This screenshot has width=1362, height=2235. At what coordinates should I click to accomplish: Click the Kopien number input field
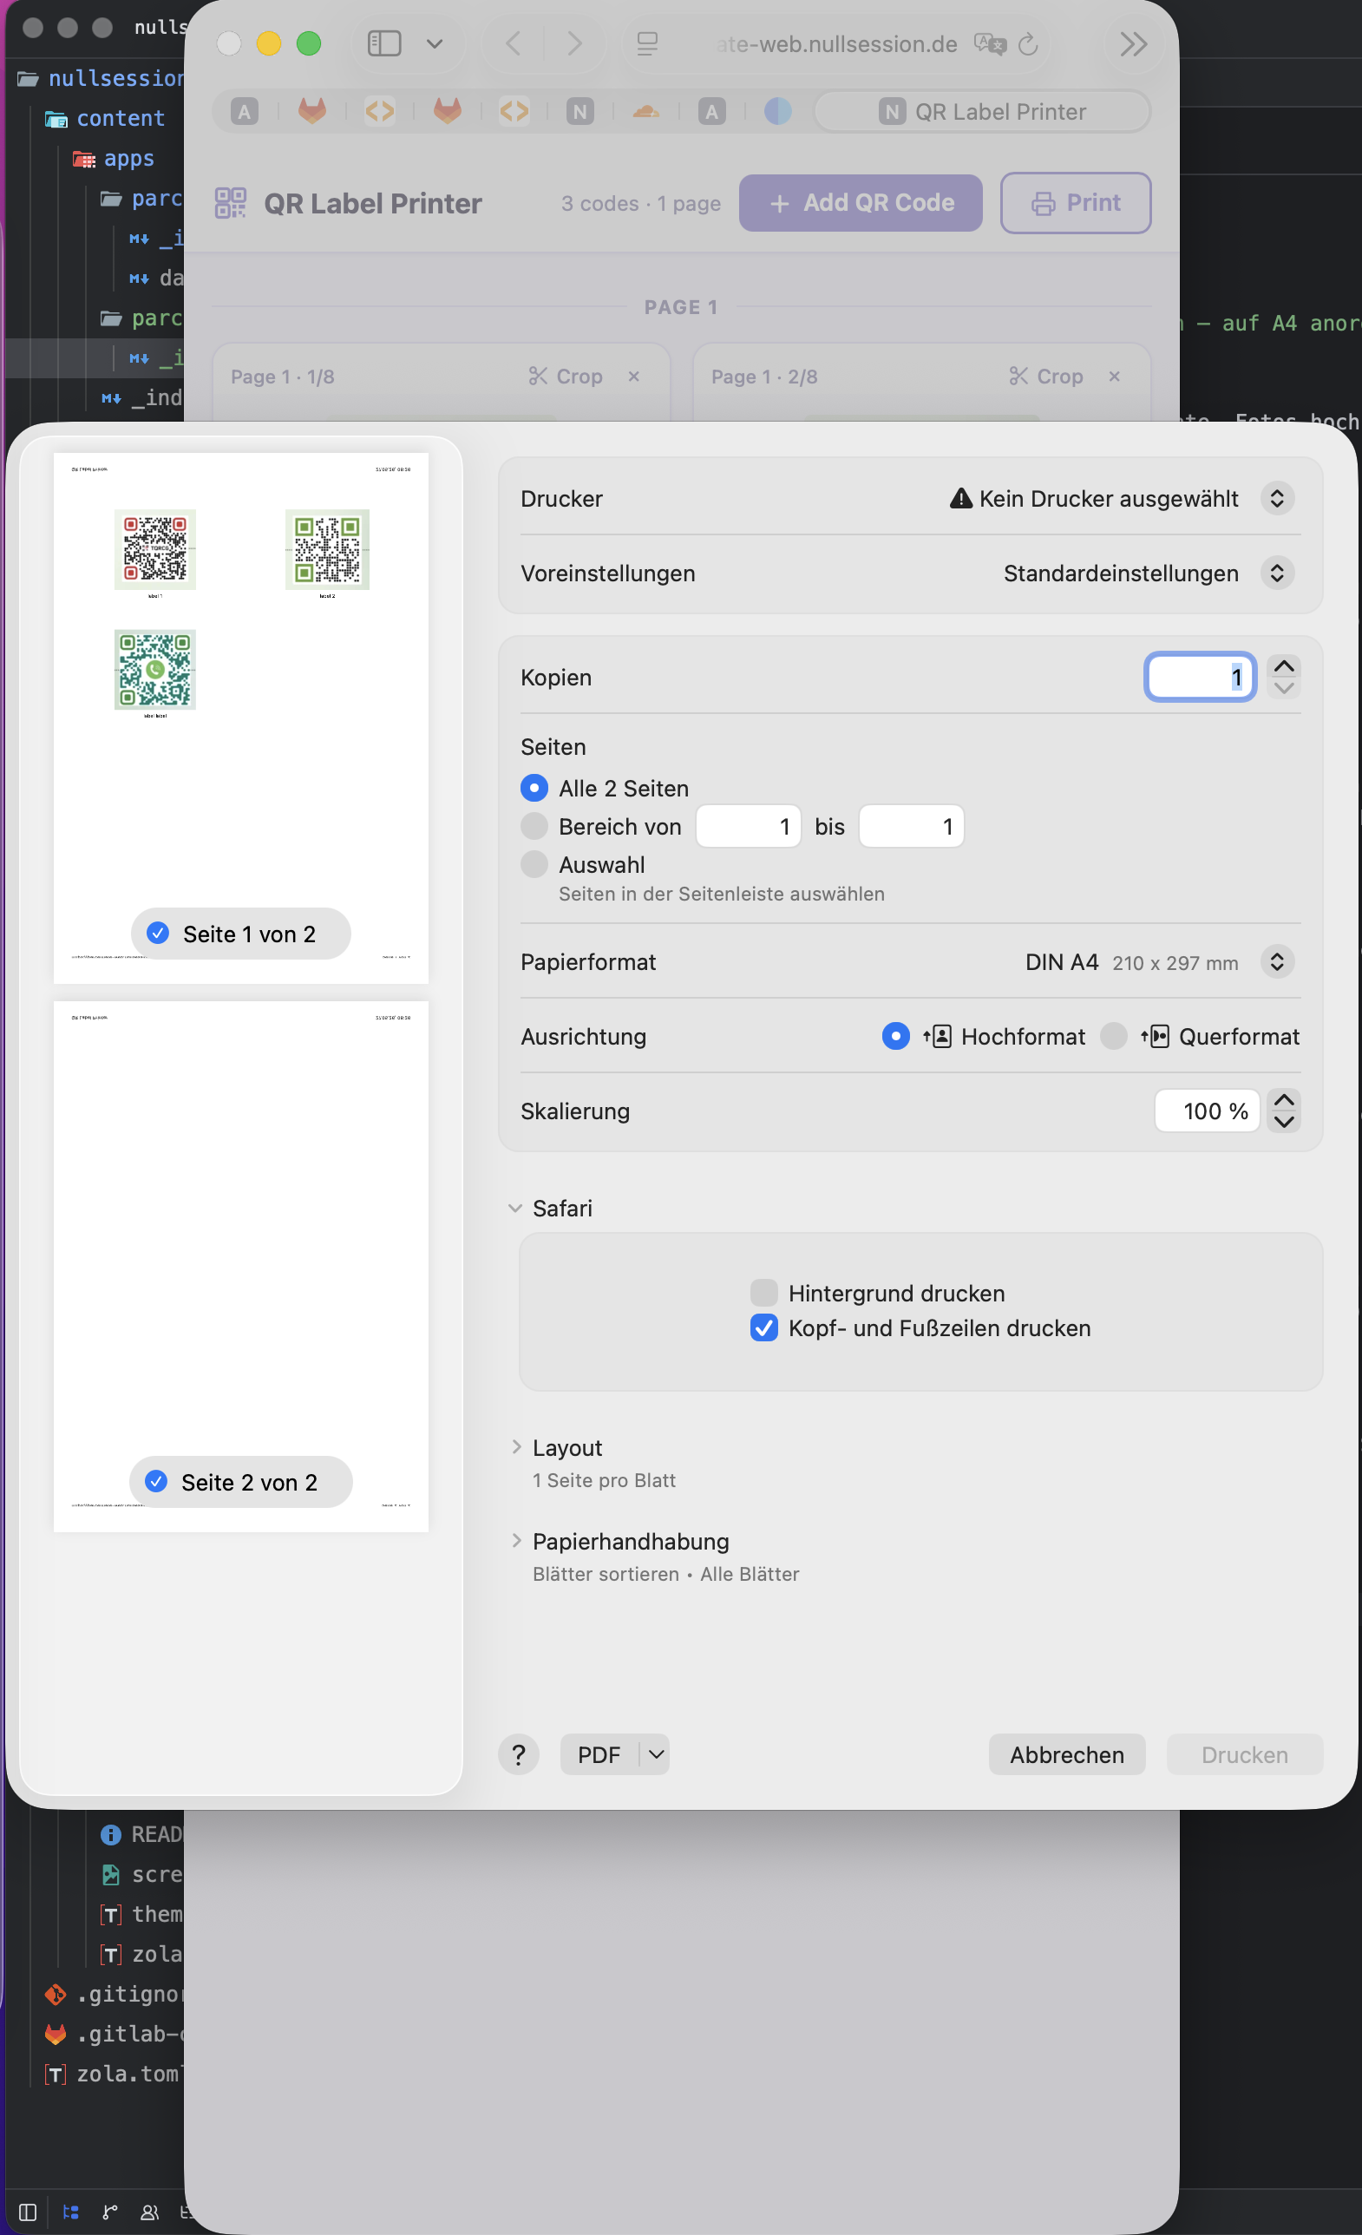(1200, 677)
